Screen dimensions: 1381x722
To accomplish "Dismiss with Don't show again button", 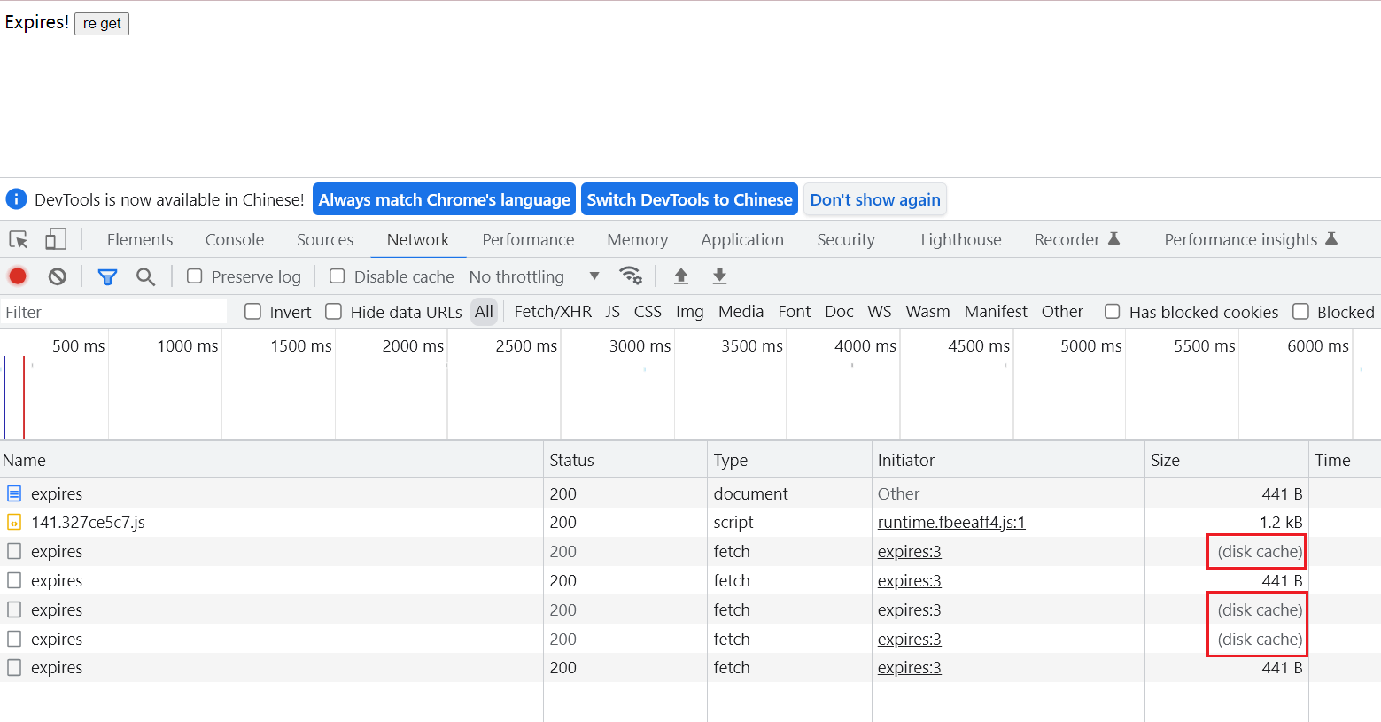I will pos(875,199).
